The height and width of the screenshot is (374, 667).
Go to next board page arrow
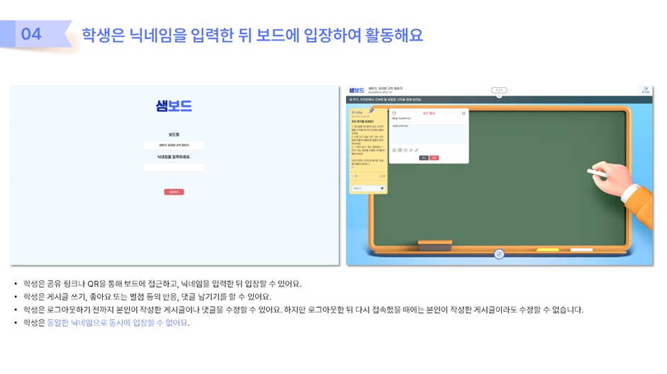[510, 90]
